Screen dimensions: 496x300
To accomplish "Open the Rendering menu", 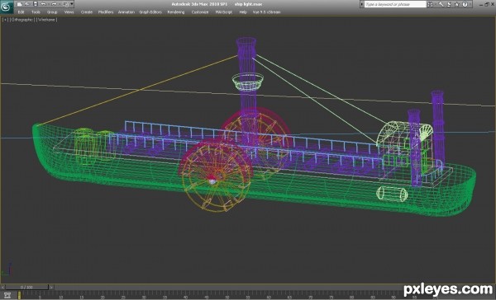I will coord(176,12).
